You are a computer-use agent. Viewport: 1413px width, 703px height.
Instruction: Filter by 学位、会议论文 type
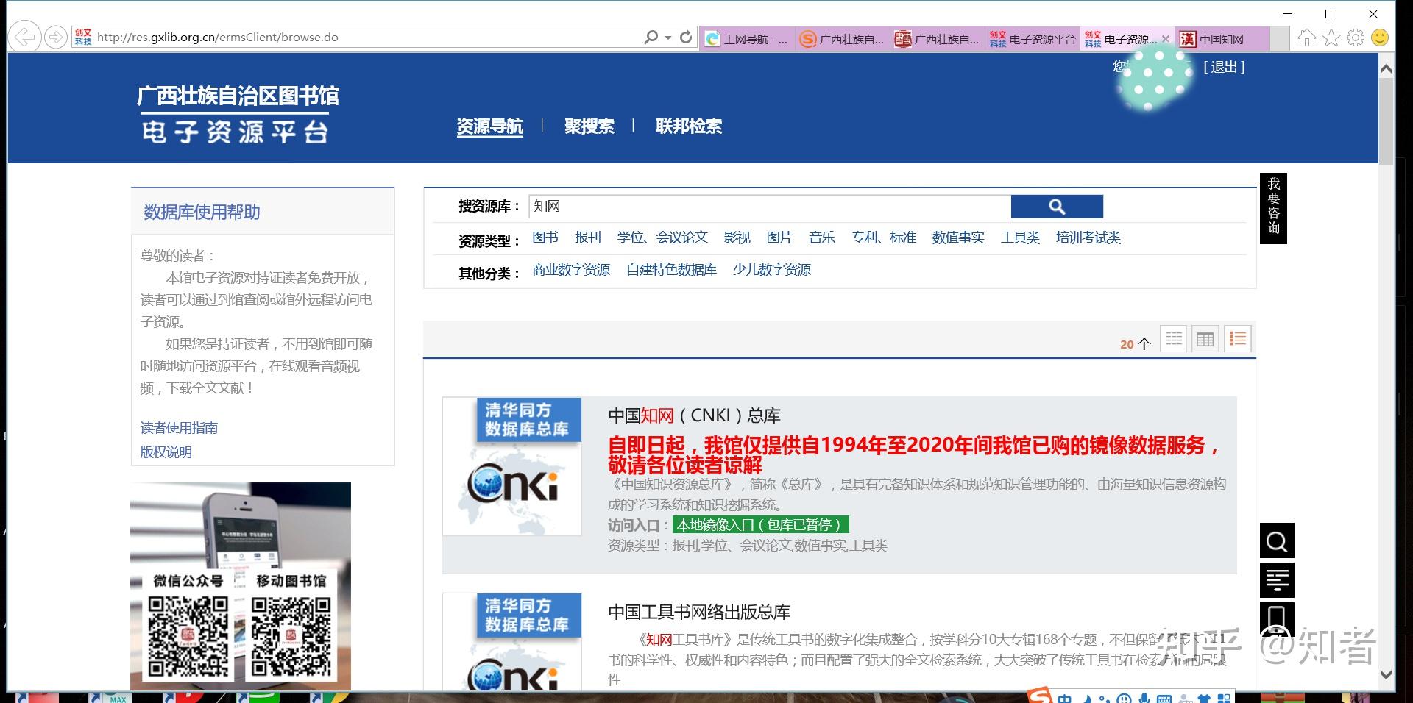[x=662, y=238]
